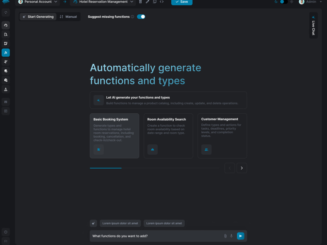The height and width of the screenshot is (245, 327).
Task: Go to next suggestion cards
Action: click(x=242, y=168)
